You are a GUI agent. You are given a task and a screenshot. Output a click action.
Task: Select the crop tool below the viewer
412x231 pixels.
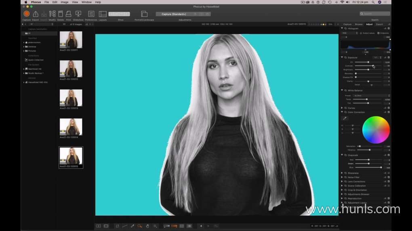click(118, 226)
